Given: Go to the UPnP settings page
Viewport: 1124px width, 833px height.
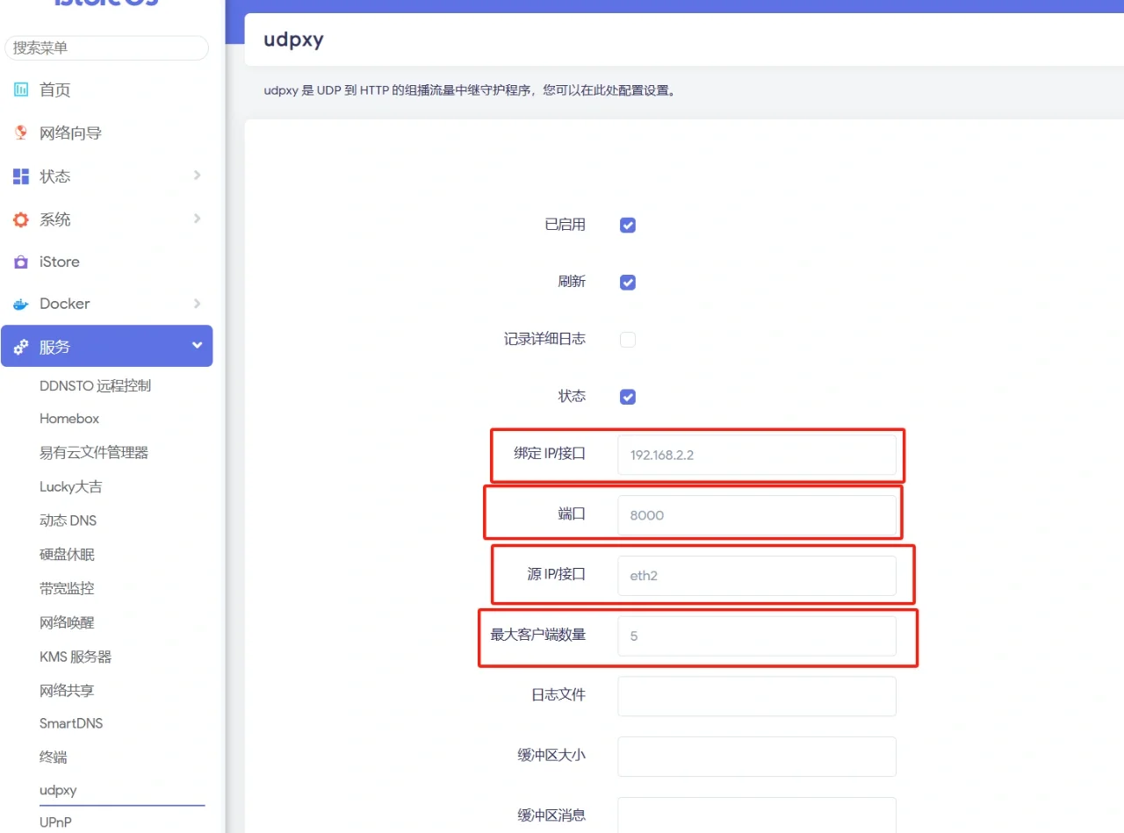Looking at the screenshot, I should click(54, 822).
